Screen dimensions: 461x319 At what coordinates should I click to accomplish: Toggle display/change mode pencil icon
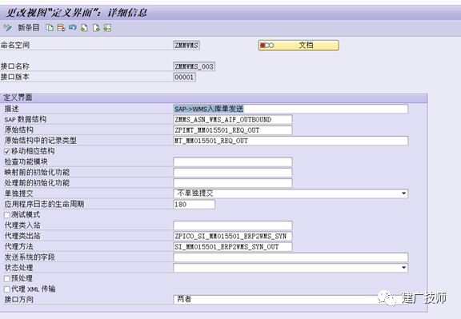7,28
